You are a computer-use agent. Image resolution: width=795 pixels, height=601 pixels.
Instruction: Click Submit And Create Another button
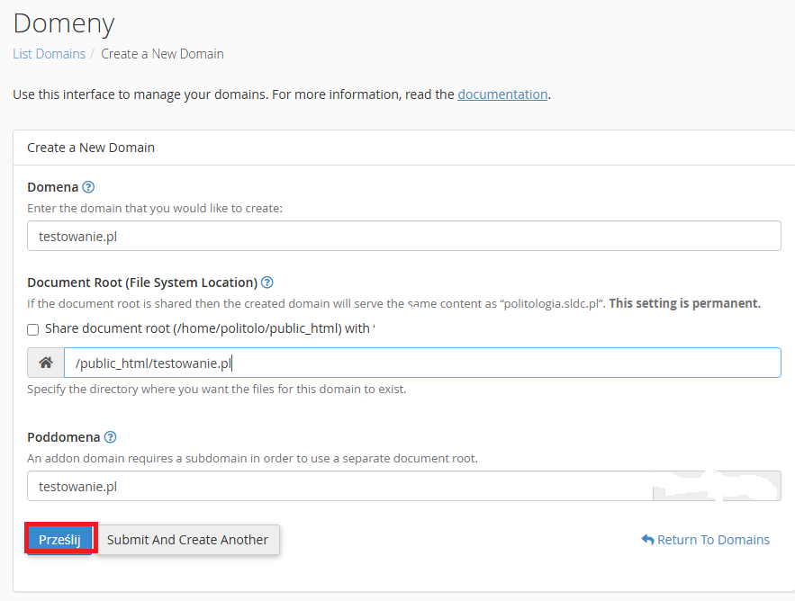[187, 540]
